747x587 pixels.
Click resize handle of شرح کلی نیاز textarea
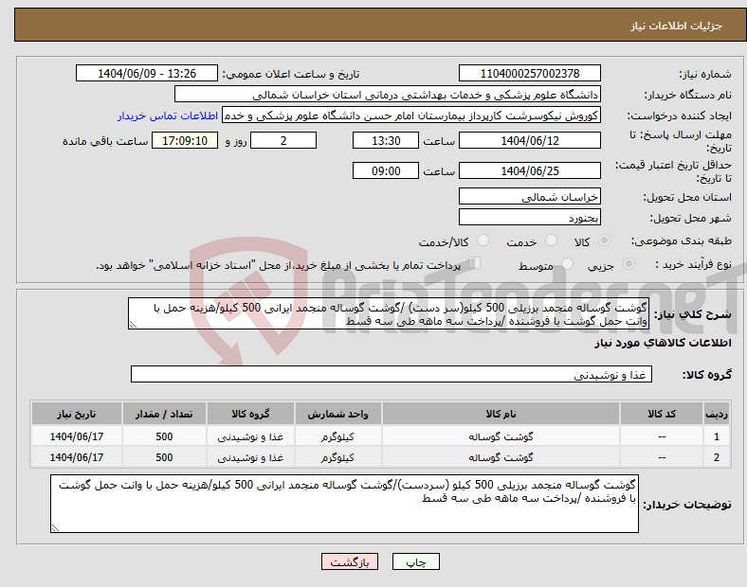pyautogui.click(x=133, y=325)
